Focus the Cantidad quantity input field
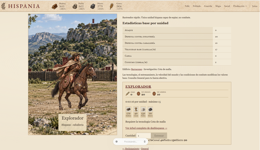 click(143, 135)
